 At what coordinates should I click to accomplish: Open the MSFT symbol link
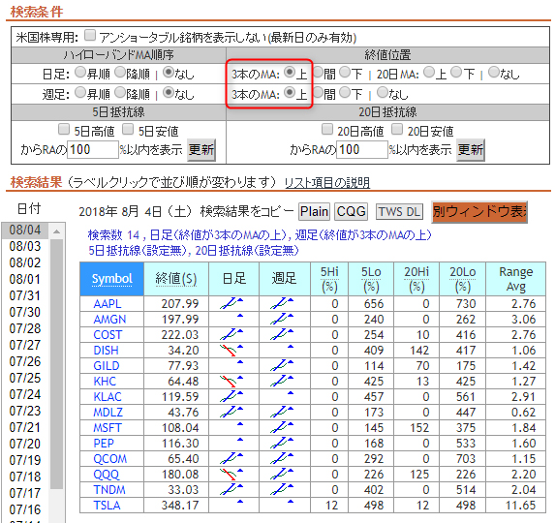(108, 428)
